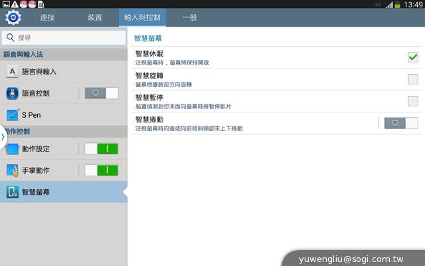This screenshot has width=425, height=266.
Task: Turn on the 智慧捲動 switch
Action: tap(401, 123)
